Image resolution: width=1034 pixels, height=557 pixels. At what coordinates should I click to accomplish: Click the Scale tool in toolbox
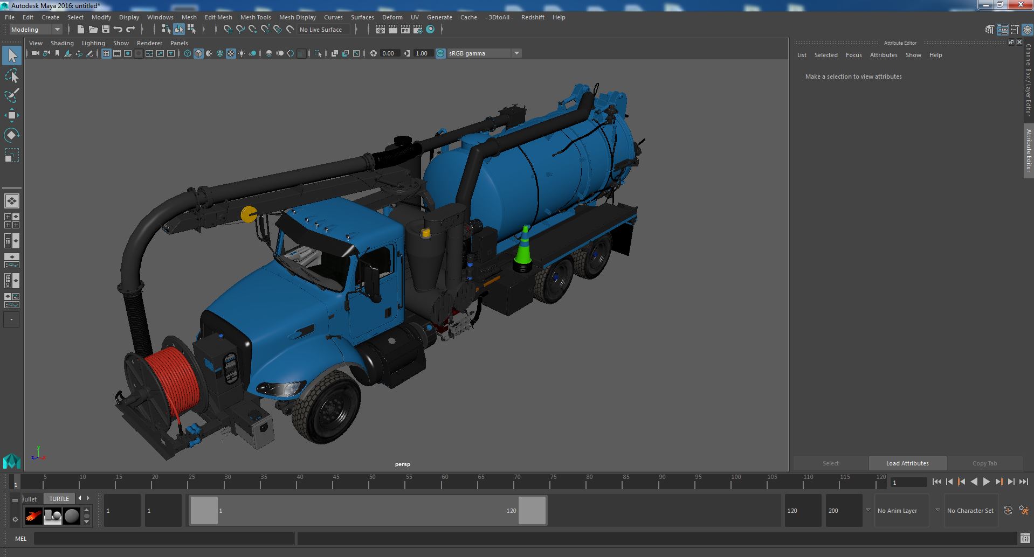[12, 155]
